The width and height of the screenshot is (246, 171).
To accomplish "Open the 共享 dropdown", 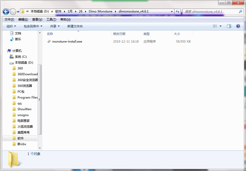I will (55, 26).
